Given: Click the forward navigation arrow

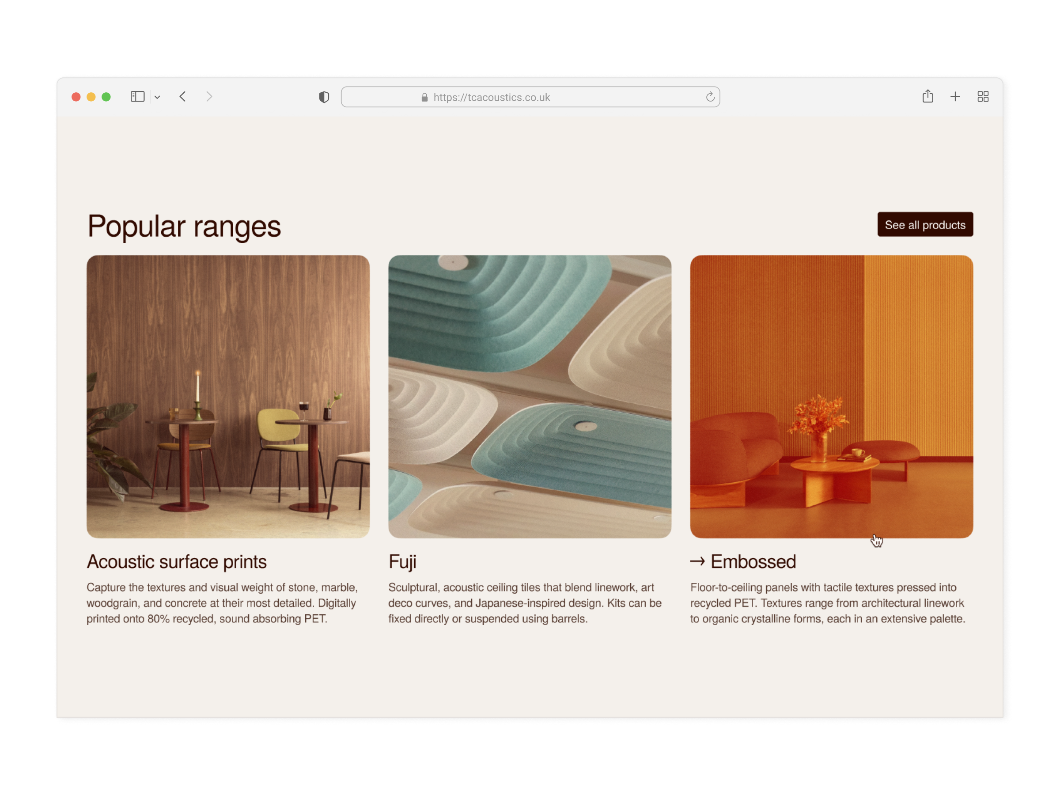Looking at the screenshot, I should click(209, 97).
